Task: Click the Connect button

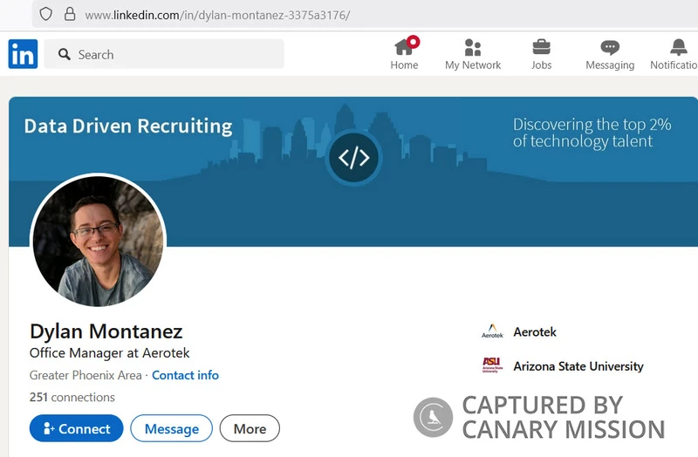Action: coord(76,428)
